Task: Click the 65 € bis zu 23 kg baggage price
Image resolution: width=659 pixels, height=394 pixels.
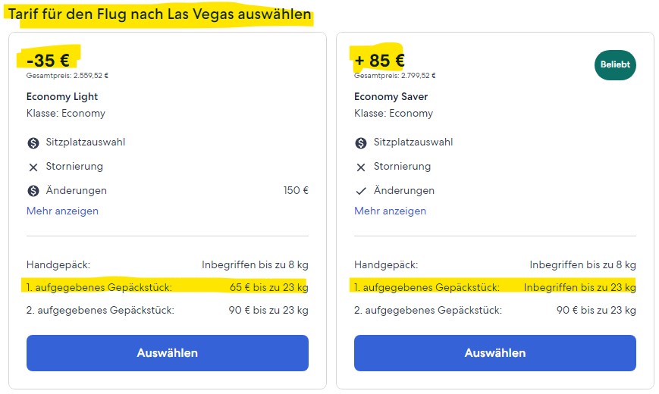Action: [x=269, y=287]
